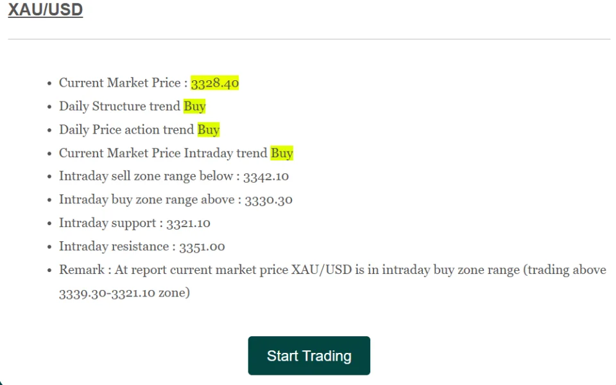Click highlighted Buy after Intraday trend
This screenshot has height=385, width=616.
point(282,153)
